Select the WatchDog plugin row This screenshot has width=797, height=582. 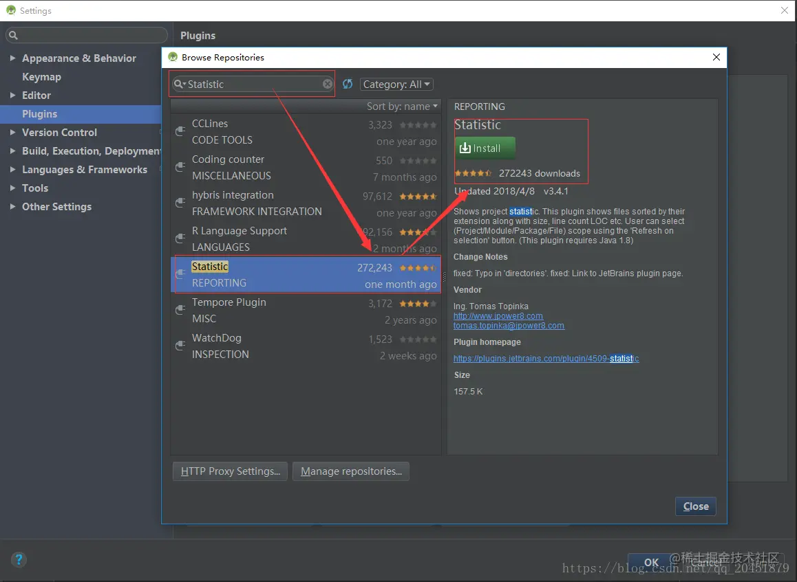pos(306,346)
